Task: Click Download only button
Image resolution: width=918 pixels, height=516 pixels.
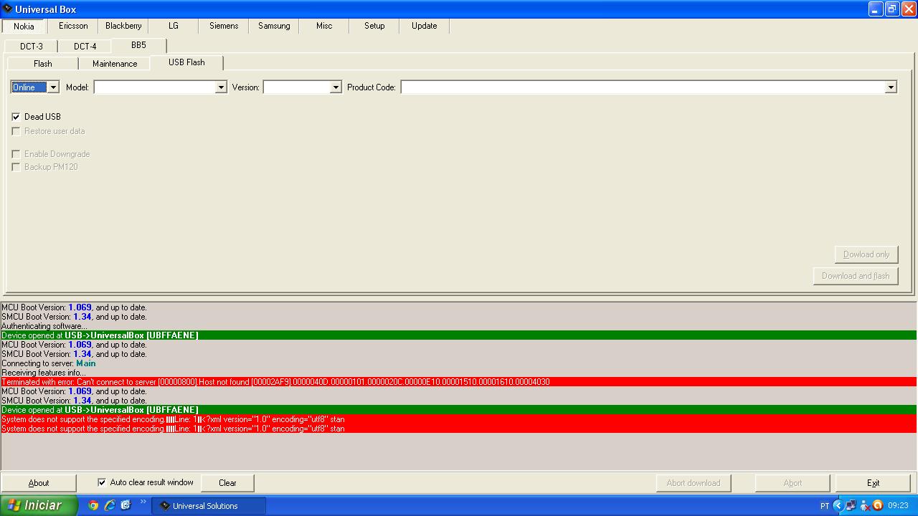Action: click(x=866, y=254)
